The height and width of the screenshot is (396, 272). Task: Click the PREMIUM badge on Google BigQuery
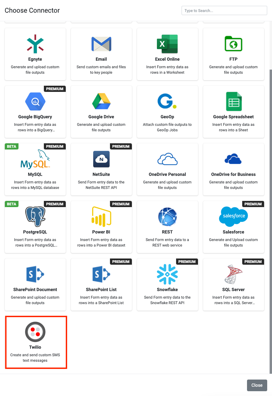[55, 89]
